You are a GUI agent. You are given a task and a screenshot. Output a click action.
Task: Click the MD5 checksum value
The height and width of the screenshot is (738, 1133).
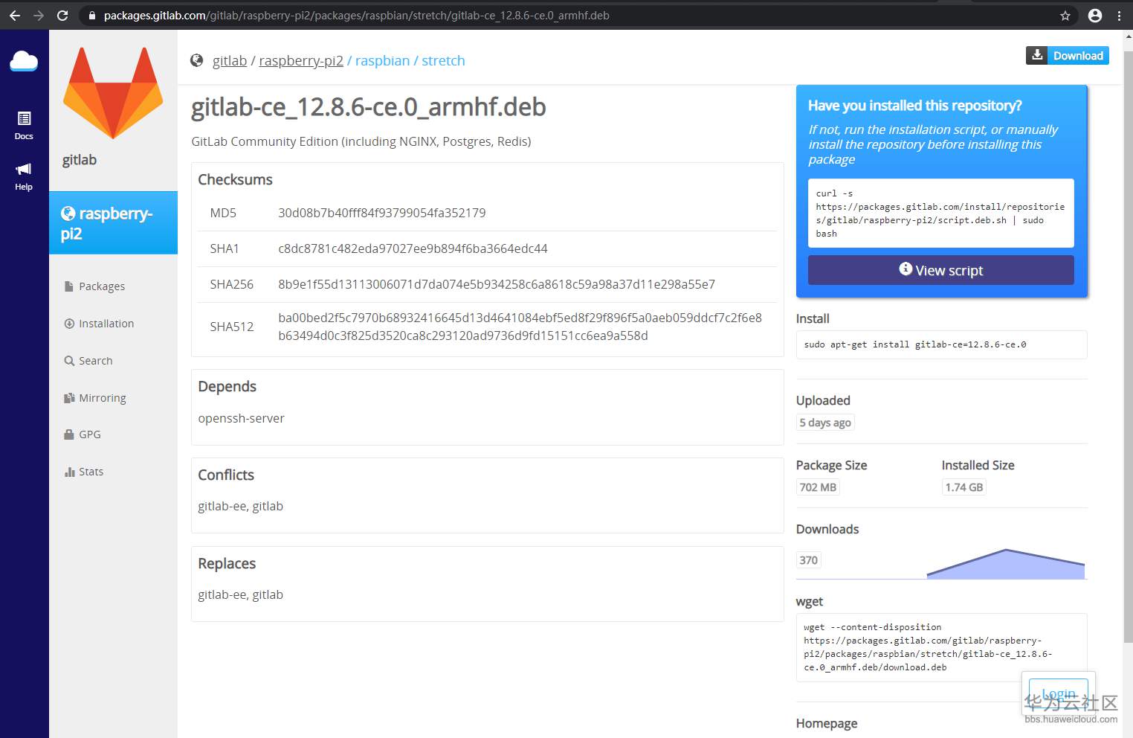[x=382, y=213]
